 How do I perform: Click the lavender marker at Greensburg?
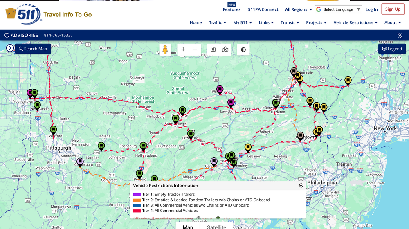tap(80, 162)
